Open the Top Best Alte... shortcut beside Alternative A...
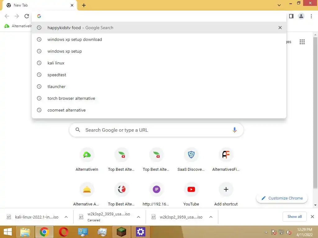The height and width of the screenshot is (238, 318). click(x=121, y=194)
